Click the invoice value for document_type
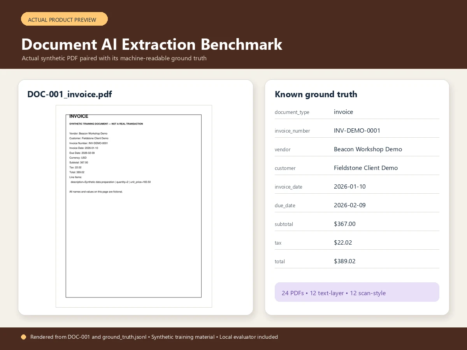The image size is (467, 350). tap(343, 112)
